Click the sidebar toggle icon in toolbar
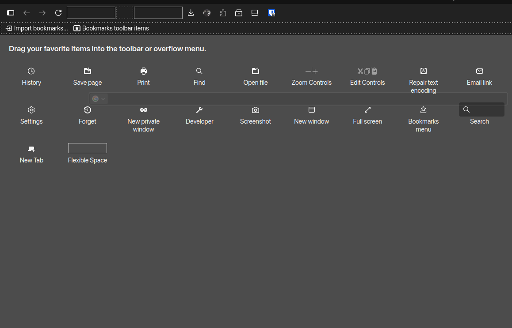This screenshot has height=328, width=512. 11,13
